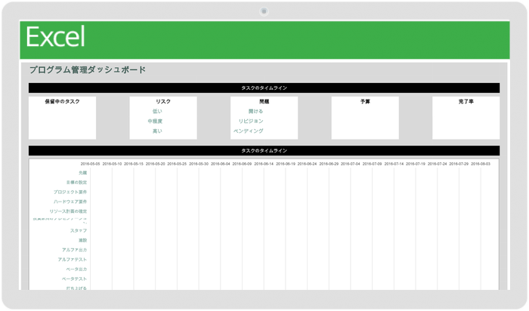Image resolution: width=529 pixels, height=311 pixels.
Task: Select the プロジェクト要件 task row label
Action: (70, 192)
